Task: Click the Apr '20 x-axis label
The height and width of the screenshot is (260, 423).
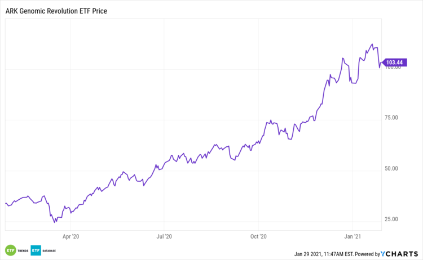Action: point(70,237)
